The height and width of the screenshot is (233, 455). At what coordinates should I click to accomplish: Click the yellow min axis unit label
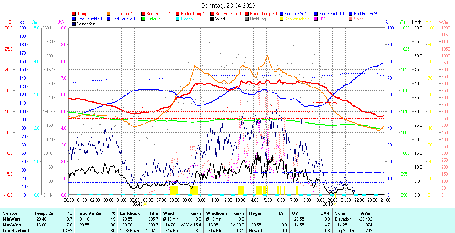(429, 22)
